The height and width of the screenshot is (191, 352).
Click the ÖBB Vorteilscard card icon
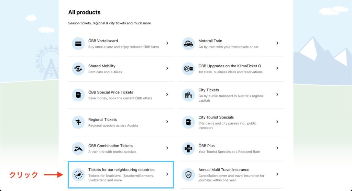78,44
